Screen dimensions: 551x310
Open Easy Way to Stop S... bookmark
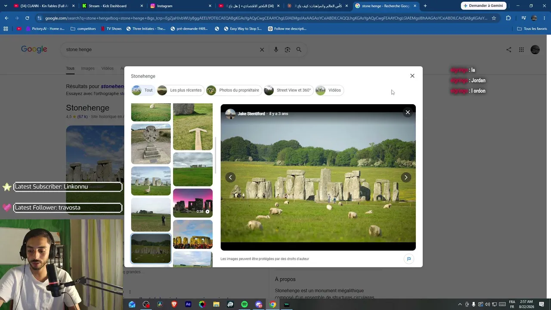pyautogui.click(x=242, y=29)
